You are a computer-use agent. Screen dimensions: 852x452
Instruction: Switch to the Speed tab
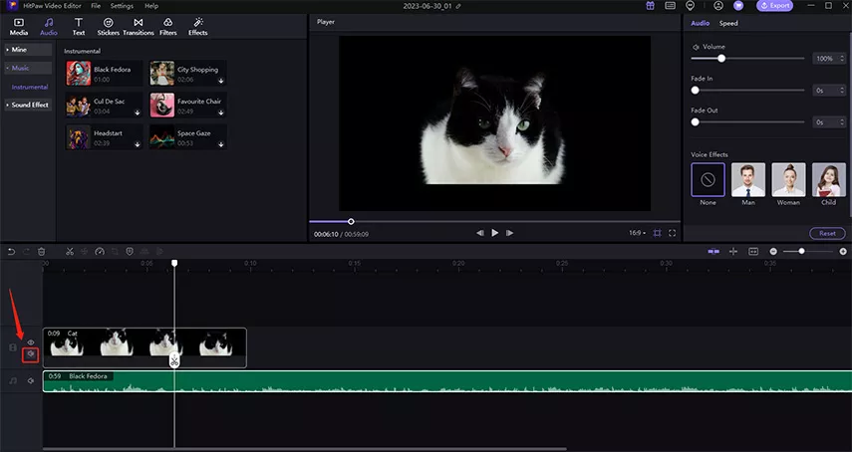pyautogui.click(x=728, y=22)
